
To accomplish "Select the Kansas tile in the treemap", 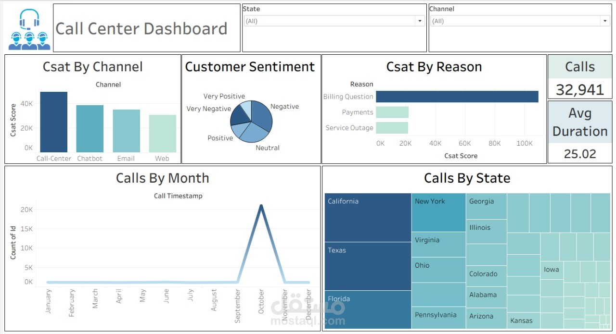I will pos(524,320).
